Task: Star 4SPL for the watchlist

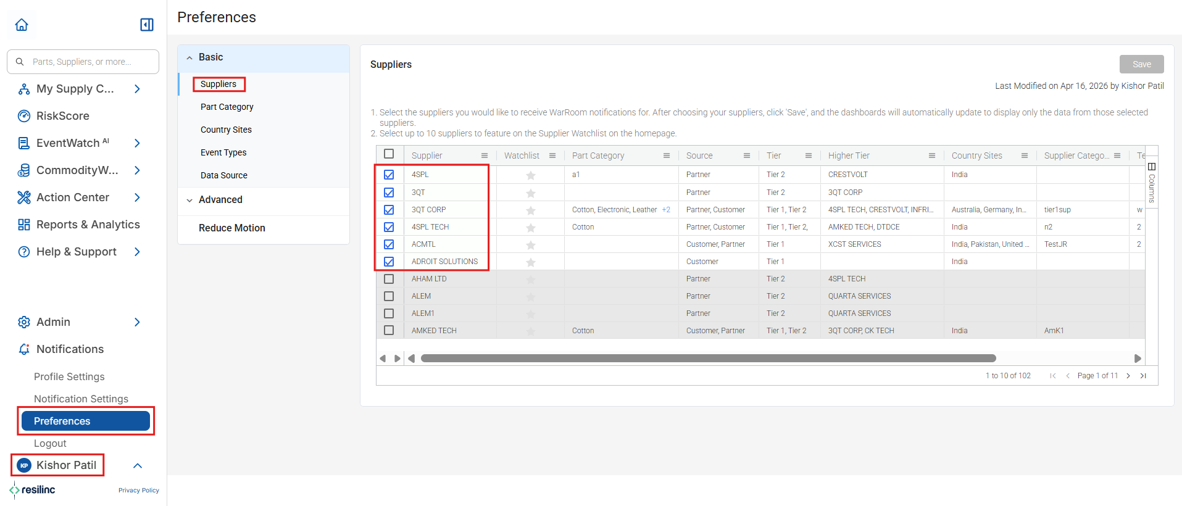Action: pyautogui.click(x=530, y=175)
